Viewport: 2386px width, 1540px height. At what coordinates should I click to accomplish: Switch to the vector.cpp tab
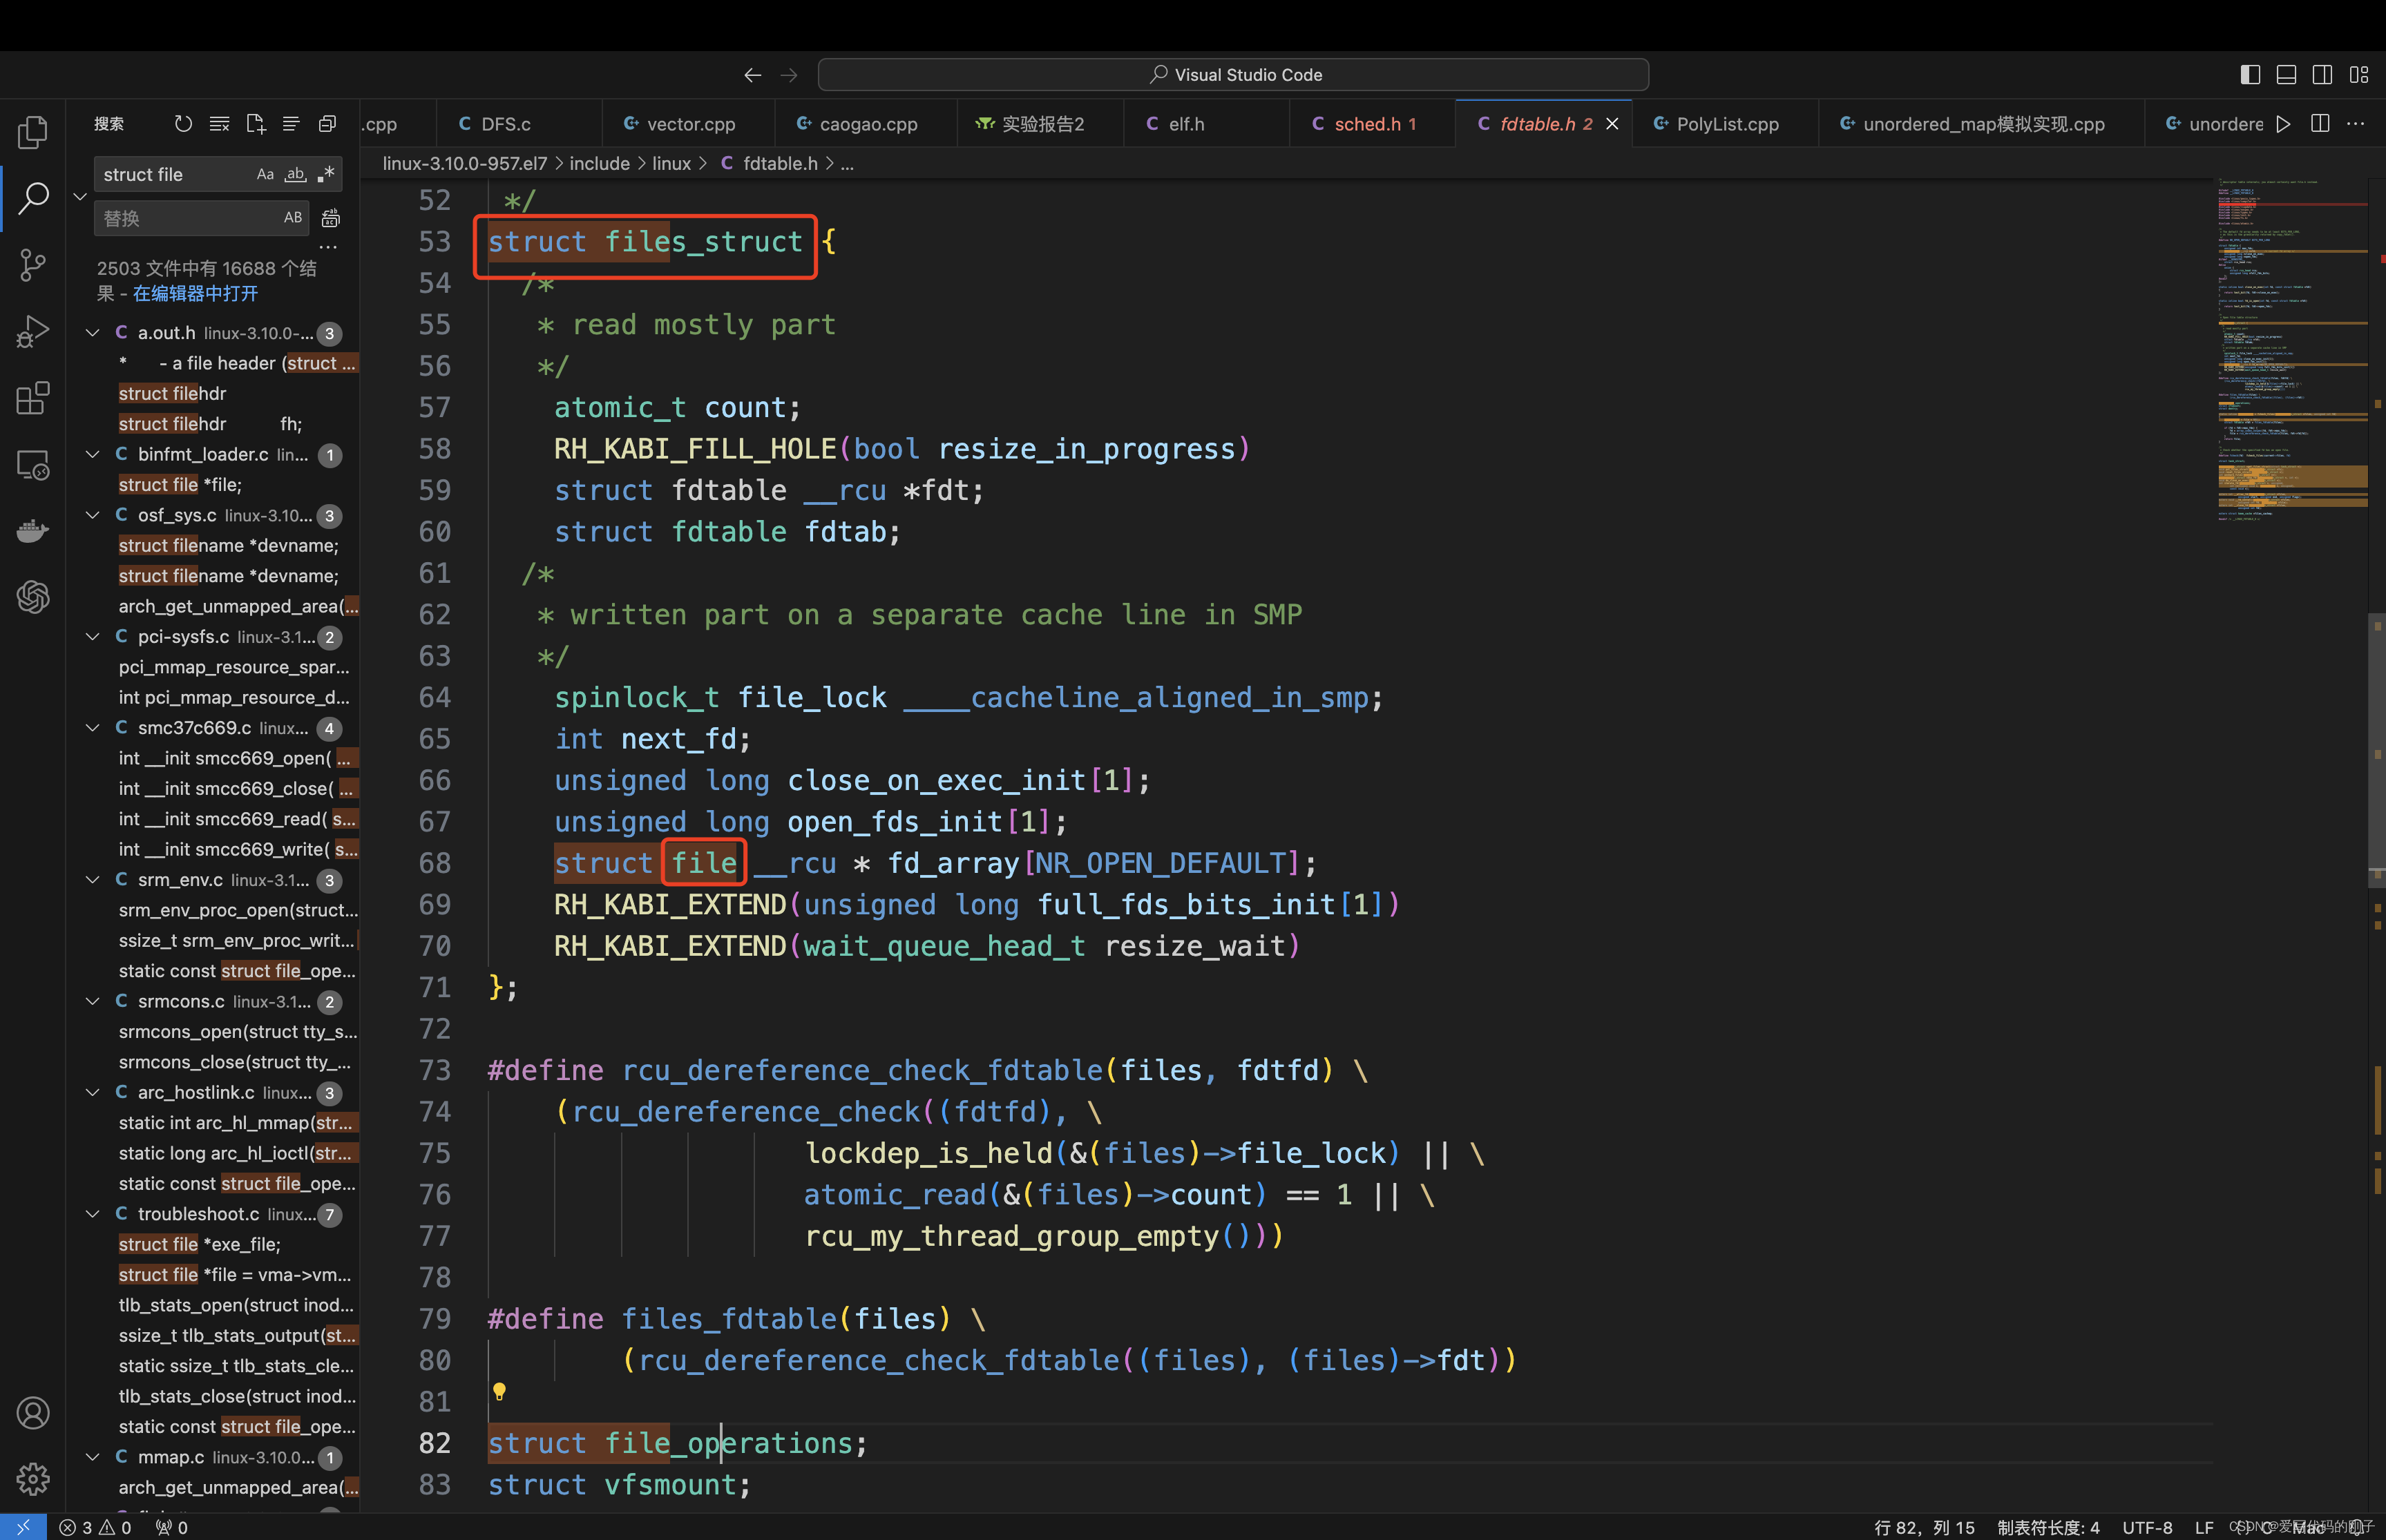point(688,124)
